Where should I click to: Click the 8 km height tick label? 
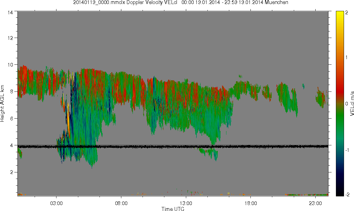pos(12,91)
